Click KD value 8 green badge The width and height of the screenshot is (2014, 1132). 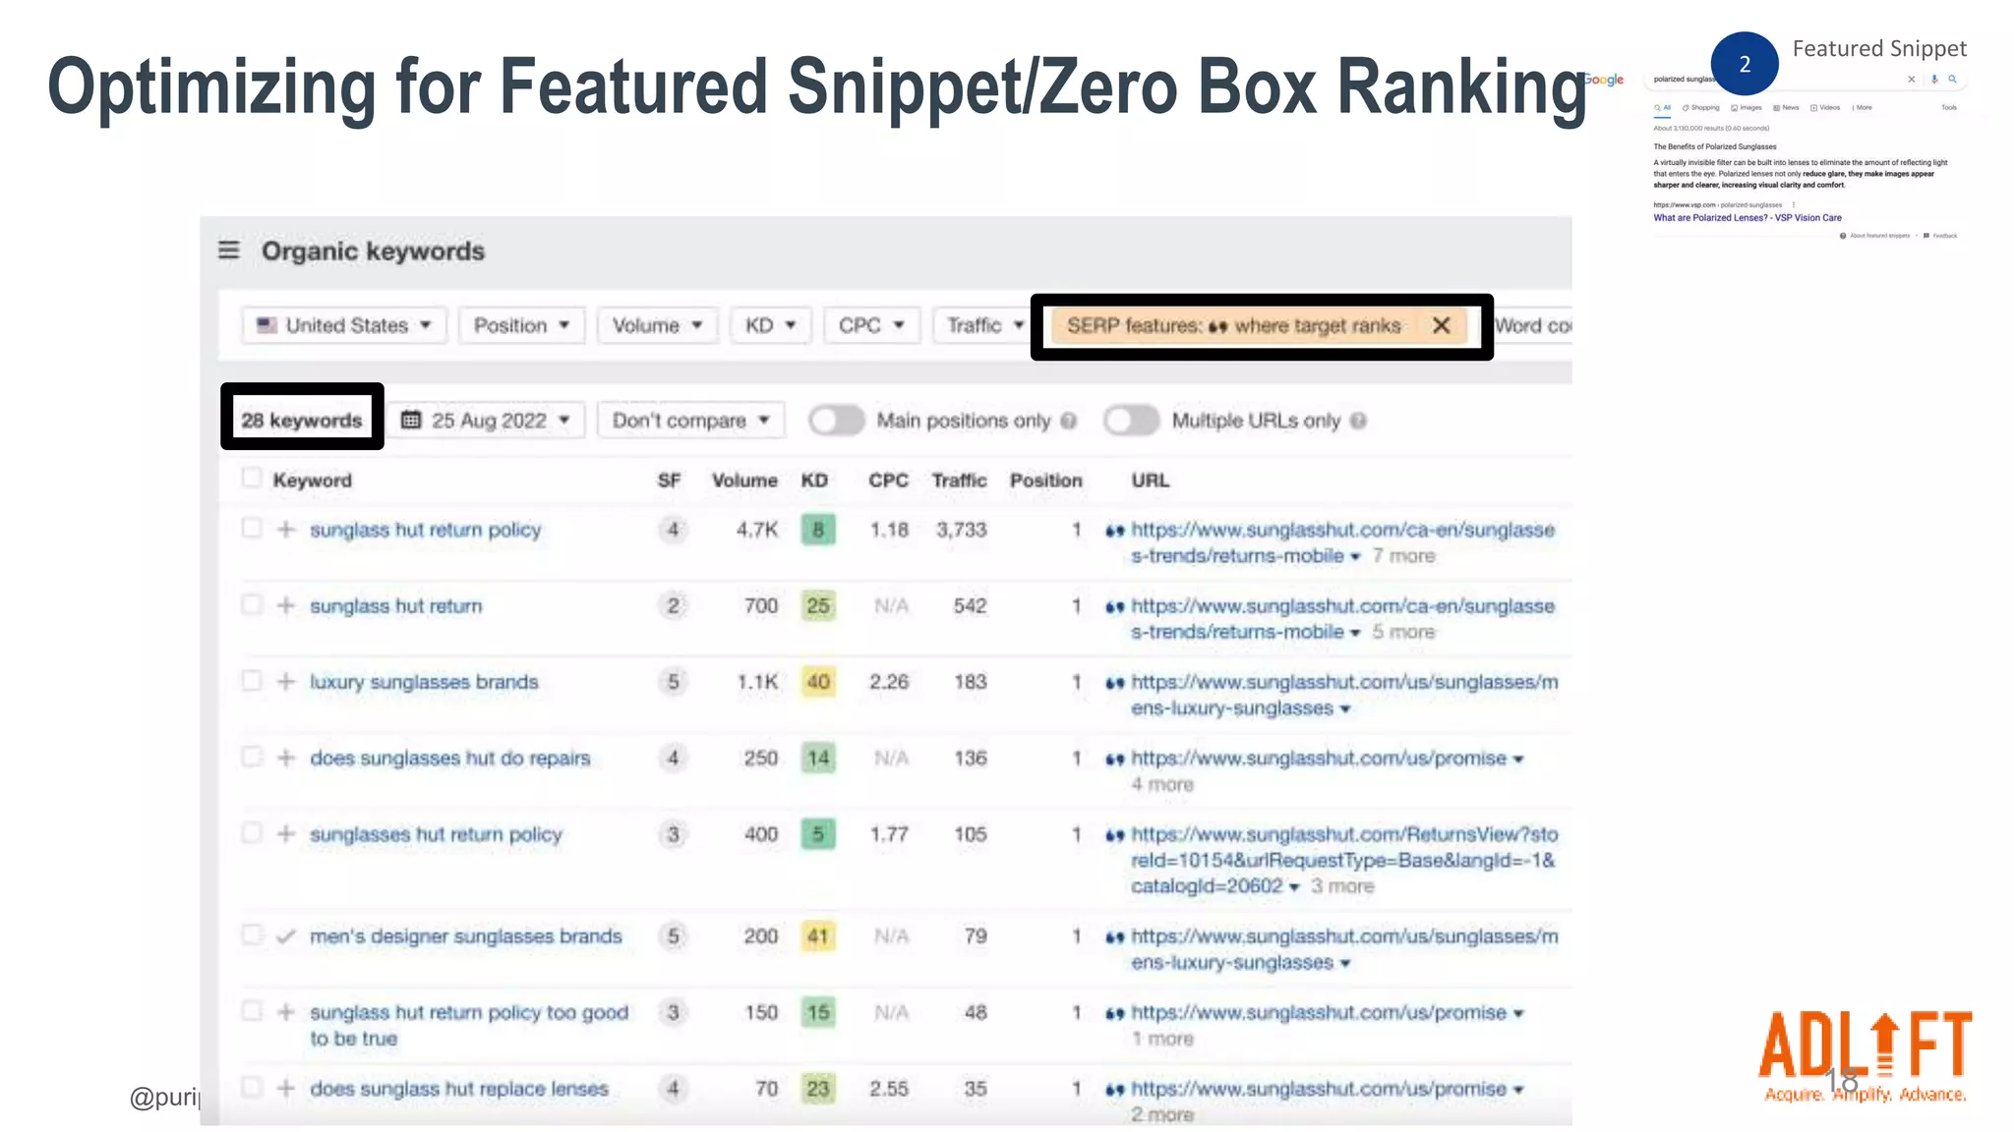tap(817, 530)
